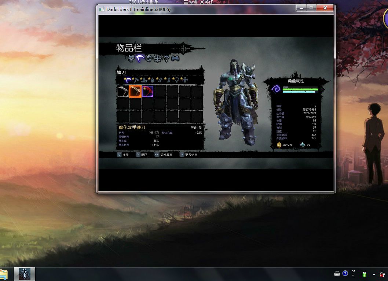This screenshot has height=281, width=388.
Task: Open the swirl skills menu tab
Action: pyautogui.click(x=149, y=58)
